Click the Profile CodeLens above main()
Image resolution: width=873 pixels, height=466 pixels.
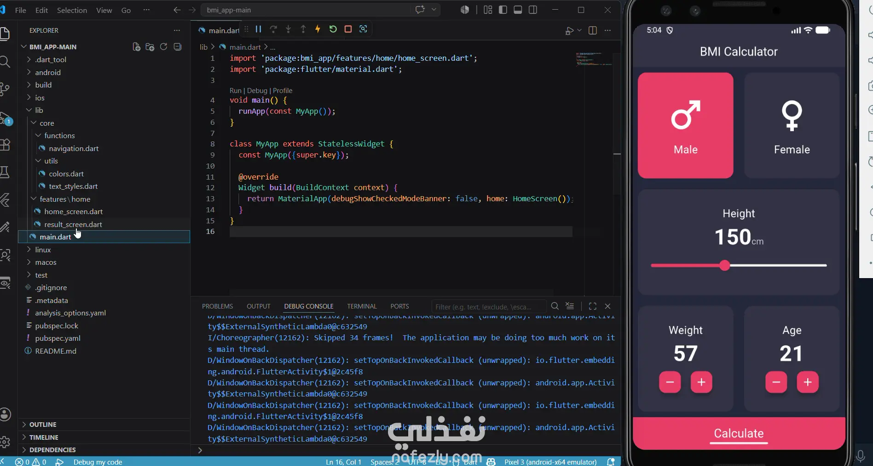point(283,91)
